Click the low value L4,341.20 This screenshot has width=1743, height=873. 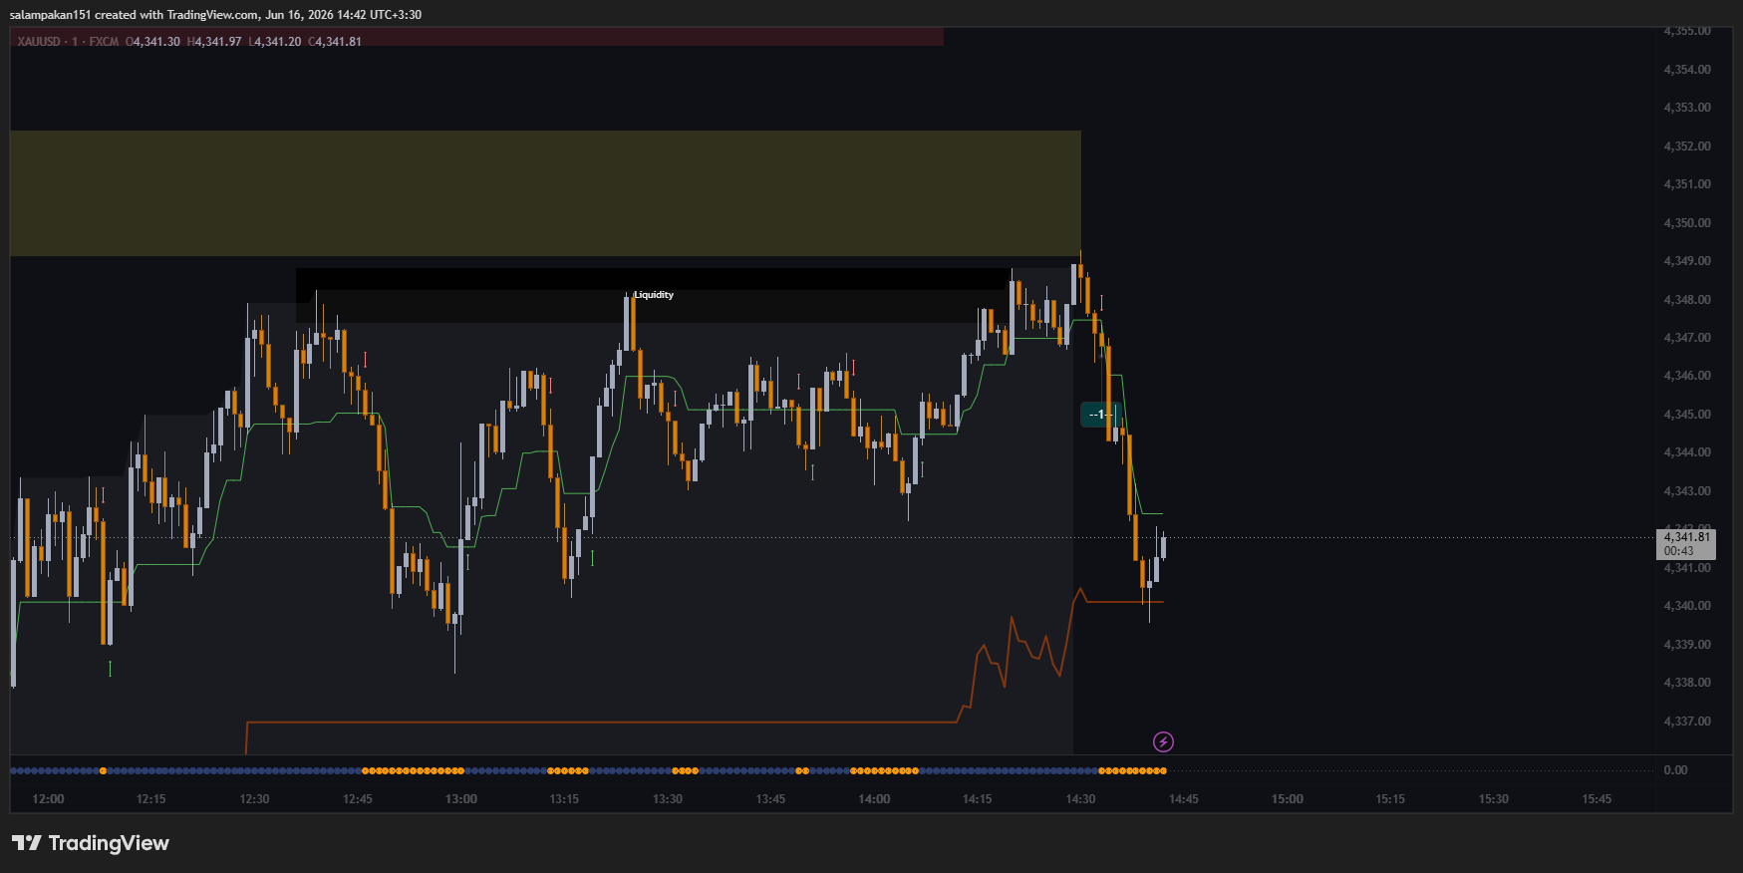coord(275,42)
